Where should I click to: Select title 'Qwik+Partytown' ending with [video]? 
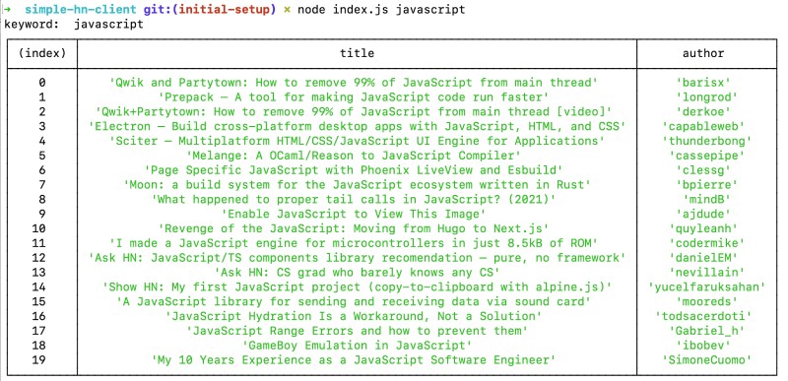354,111
